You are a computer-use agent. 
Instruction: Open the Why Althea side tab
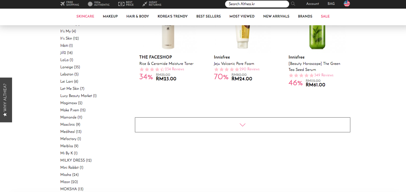(6, 100)
